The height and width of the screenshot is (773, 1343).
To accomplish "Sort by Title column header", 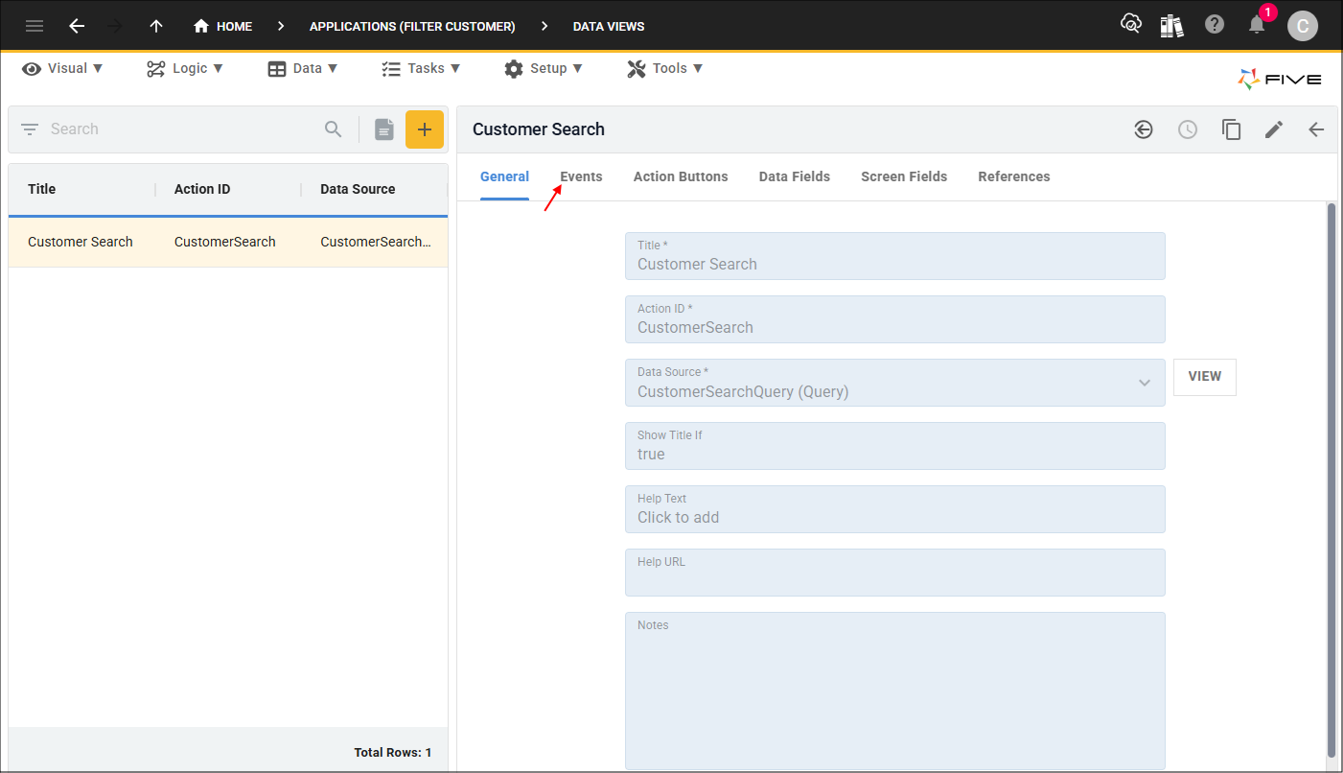I will (x=42, y=189).
